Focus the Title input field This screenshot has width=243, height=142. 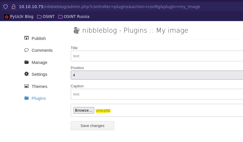click(x=157, y=56)
